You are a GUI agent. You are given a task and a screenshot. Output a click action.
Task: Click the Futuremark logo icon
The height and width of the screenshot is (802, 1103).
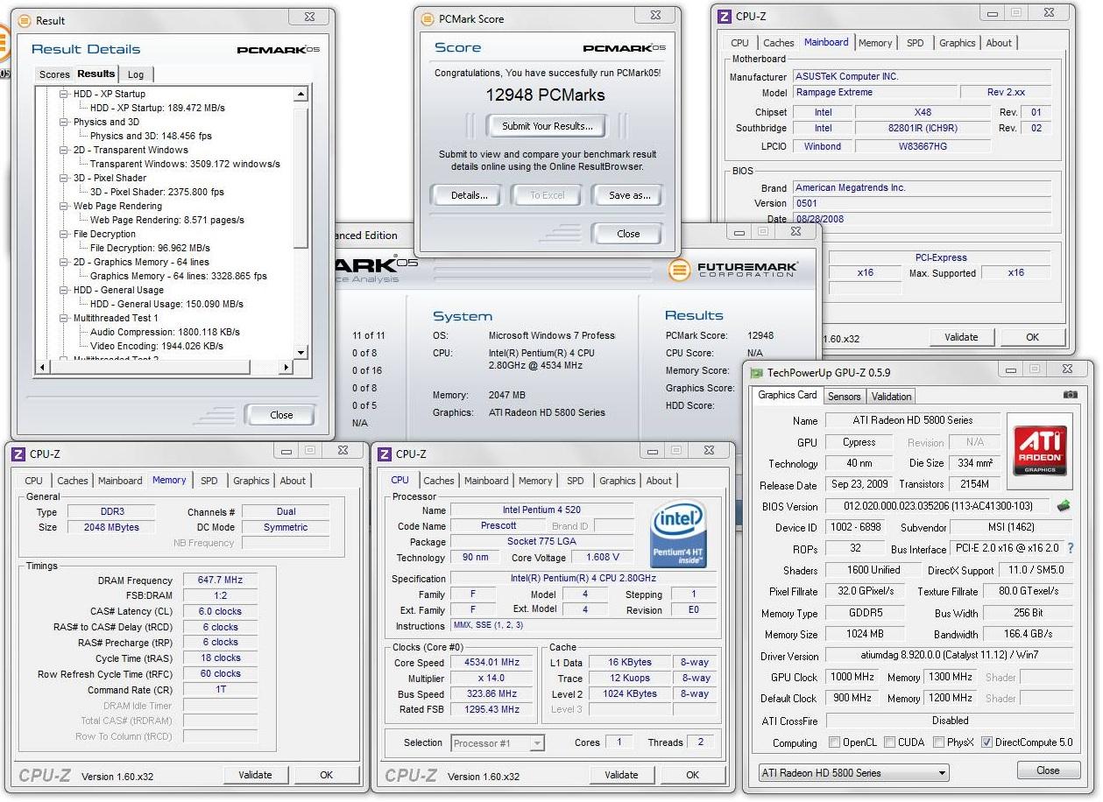(680, 271)
